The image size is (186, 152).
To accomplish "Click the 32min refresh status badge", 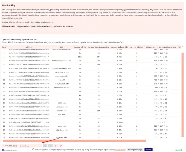I will [179, 150].
